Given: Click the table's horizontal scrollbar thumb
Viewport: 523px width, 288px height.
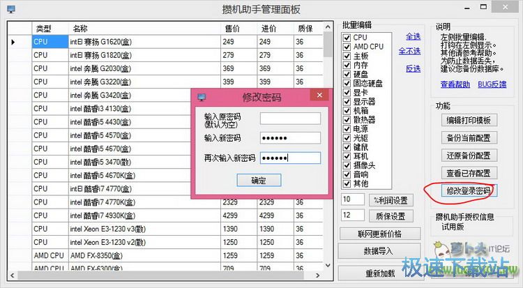Looking at the screenshot, I should tap(161, 275).
